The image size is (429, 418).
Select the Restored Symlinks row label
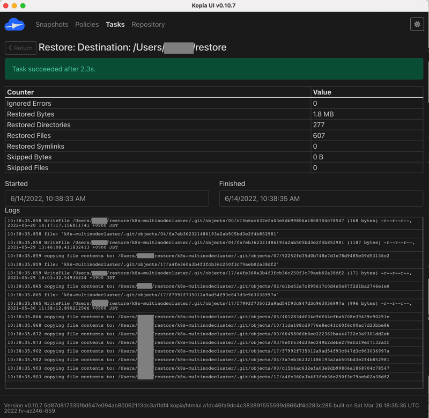coord(35,146)
